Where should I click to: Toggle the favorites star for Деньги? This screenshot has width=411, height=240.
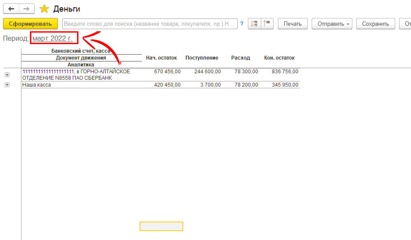44,9
